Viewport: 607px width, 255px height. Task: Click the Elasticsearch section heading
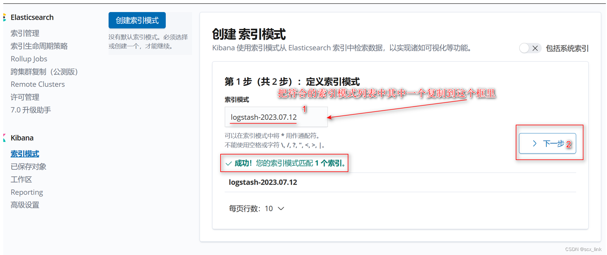click(x=32, y=17)
